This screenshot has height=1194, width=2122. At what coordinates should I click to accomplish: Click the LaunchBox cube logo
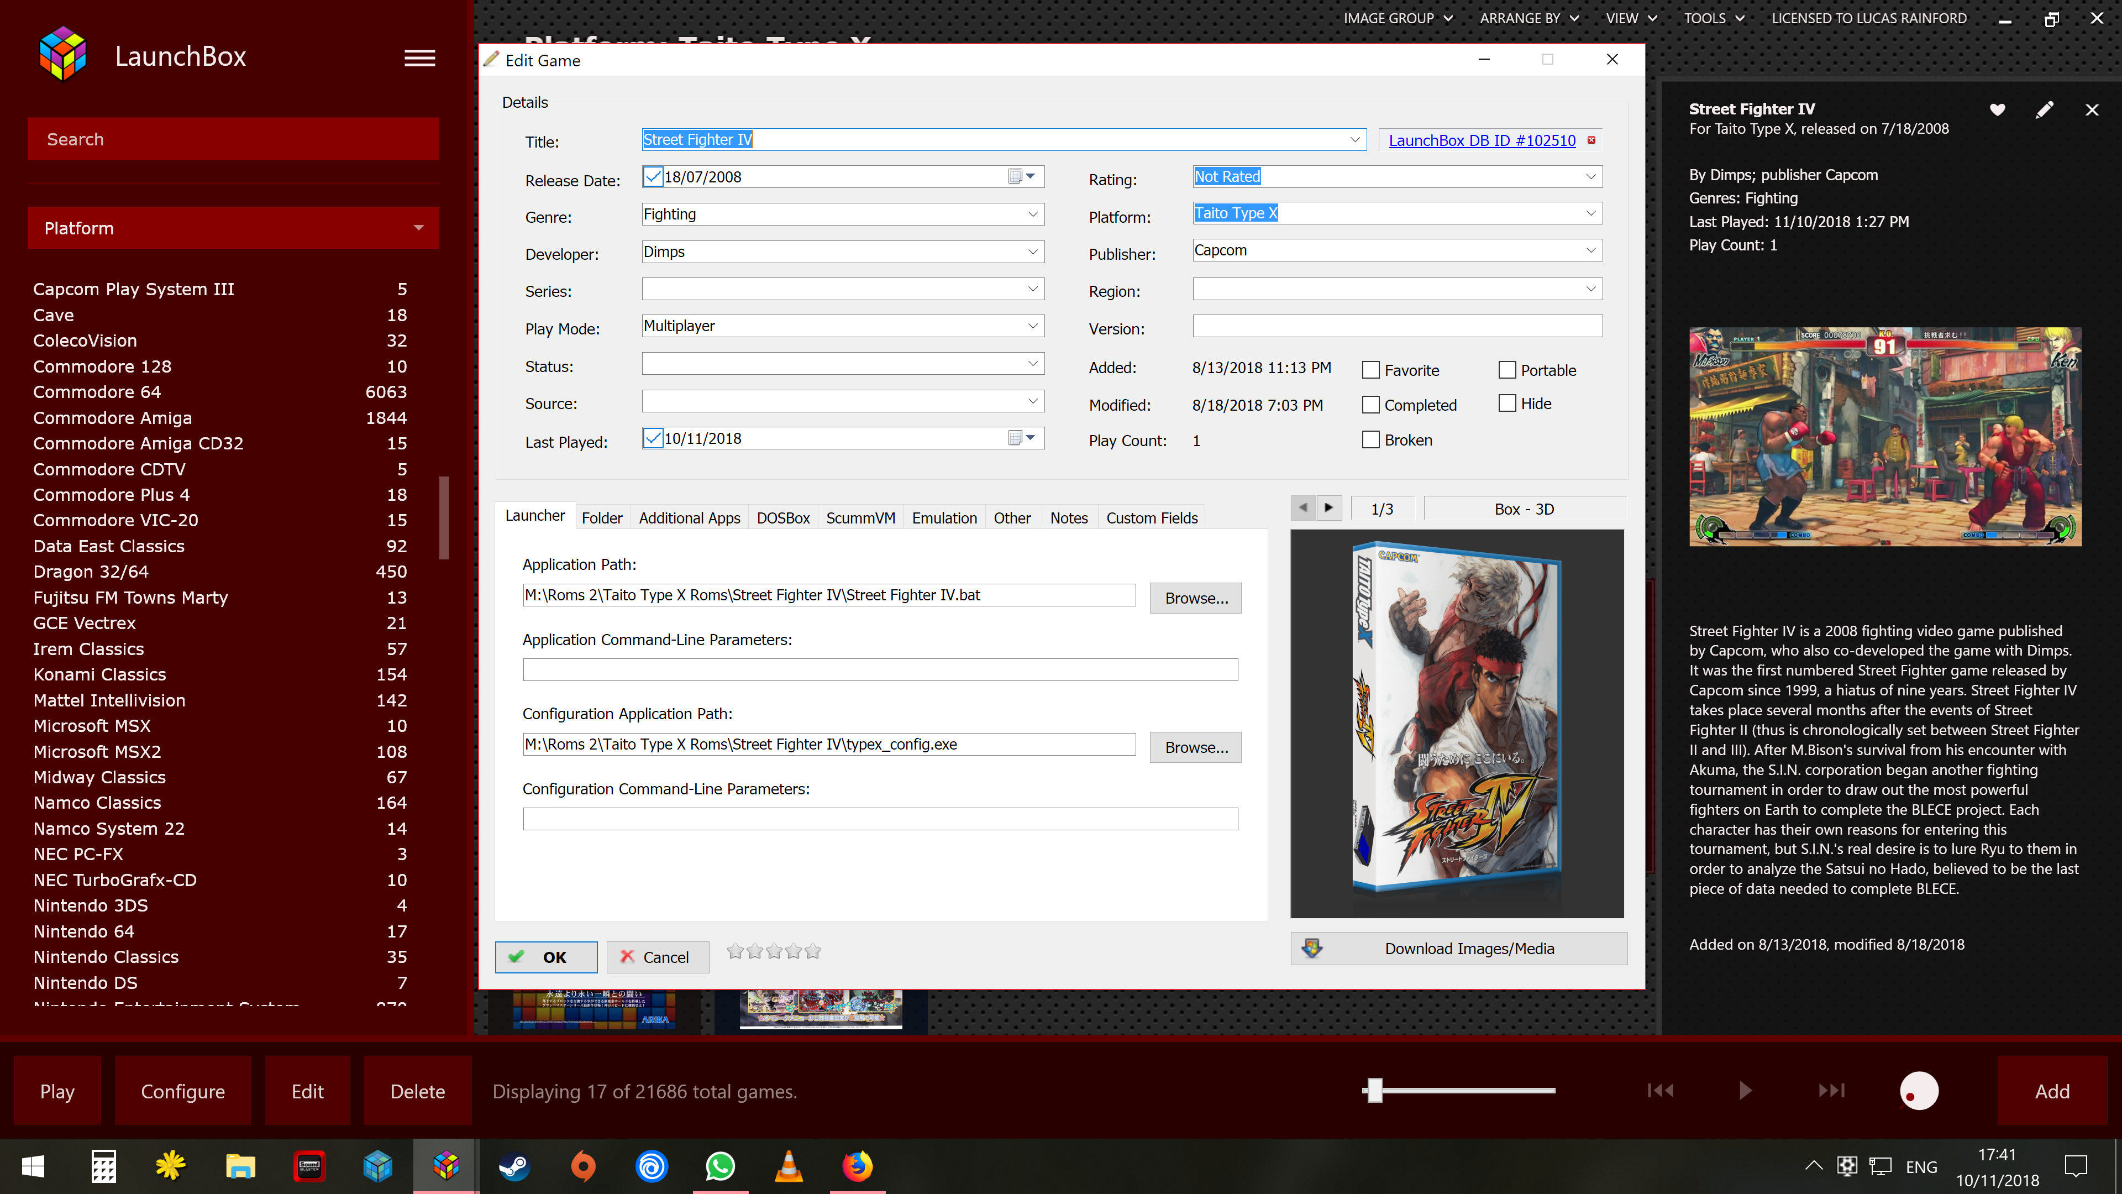coord(64,54)
